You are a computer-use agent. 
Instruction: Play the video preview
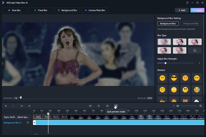pyautogui.click(x=99, y=106)
